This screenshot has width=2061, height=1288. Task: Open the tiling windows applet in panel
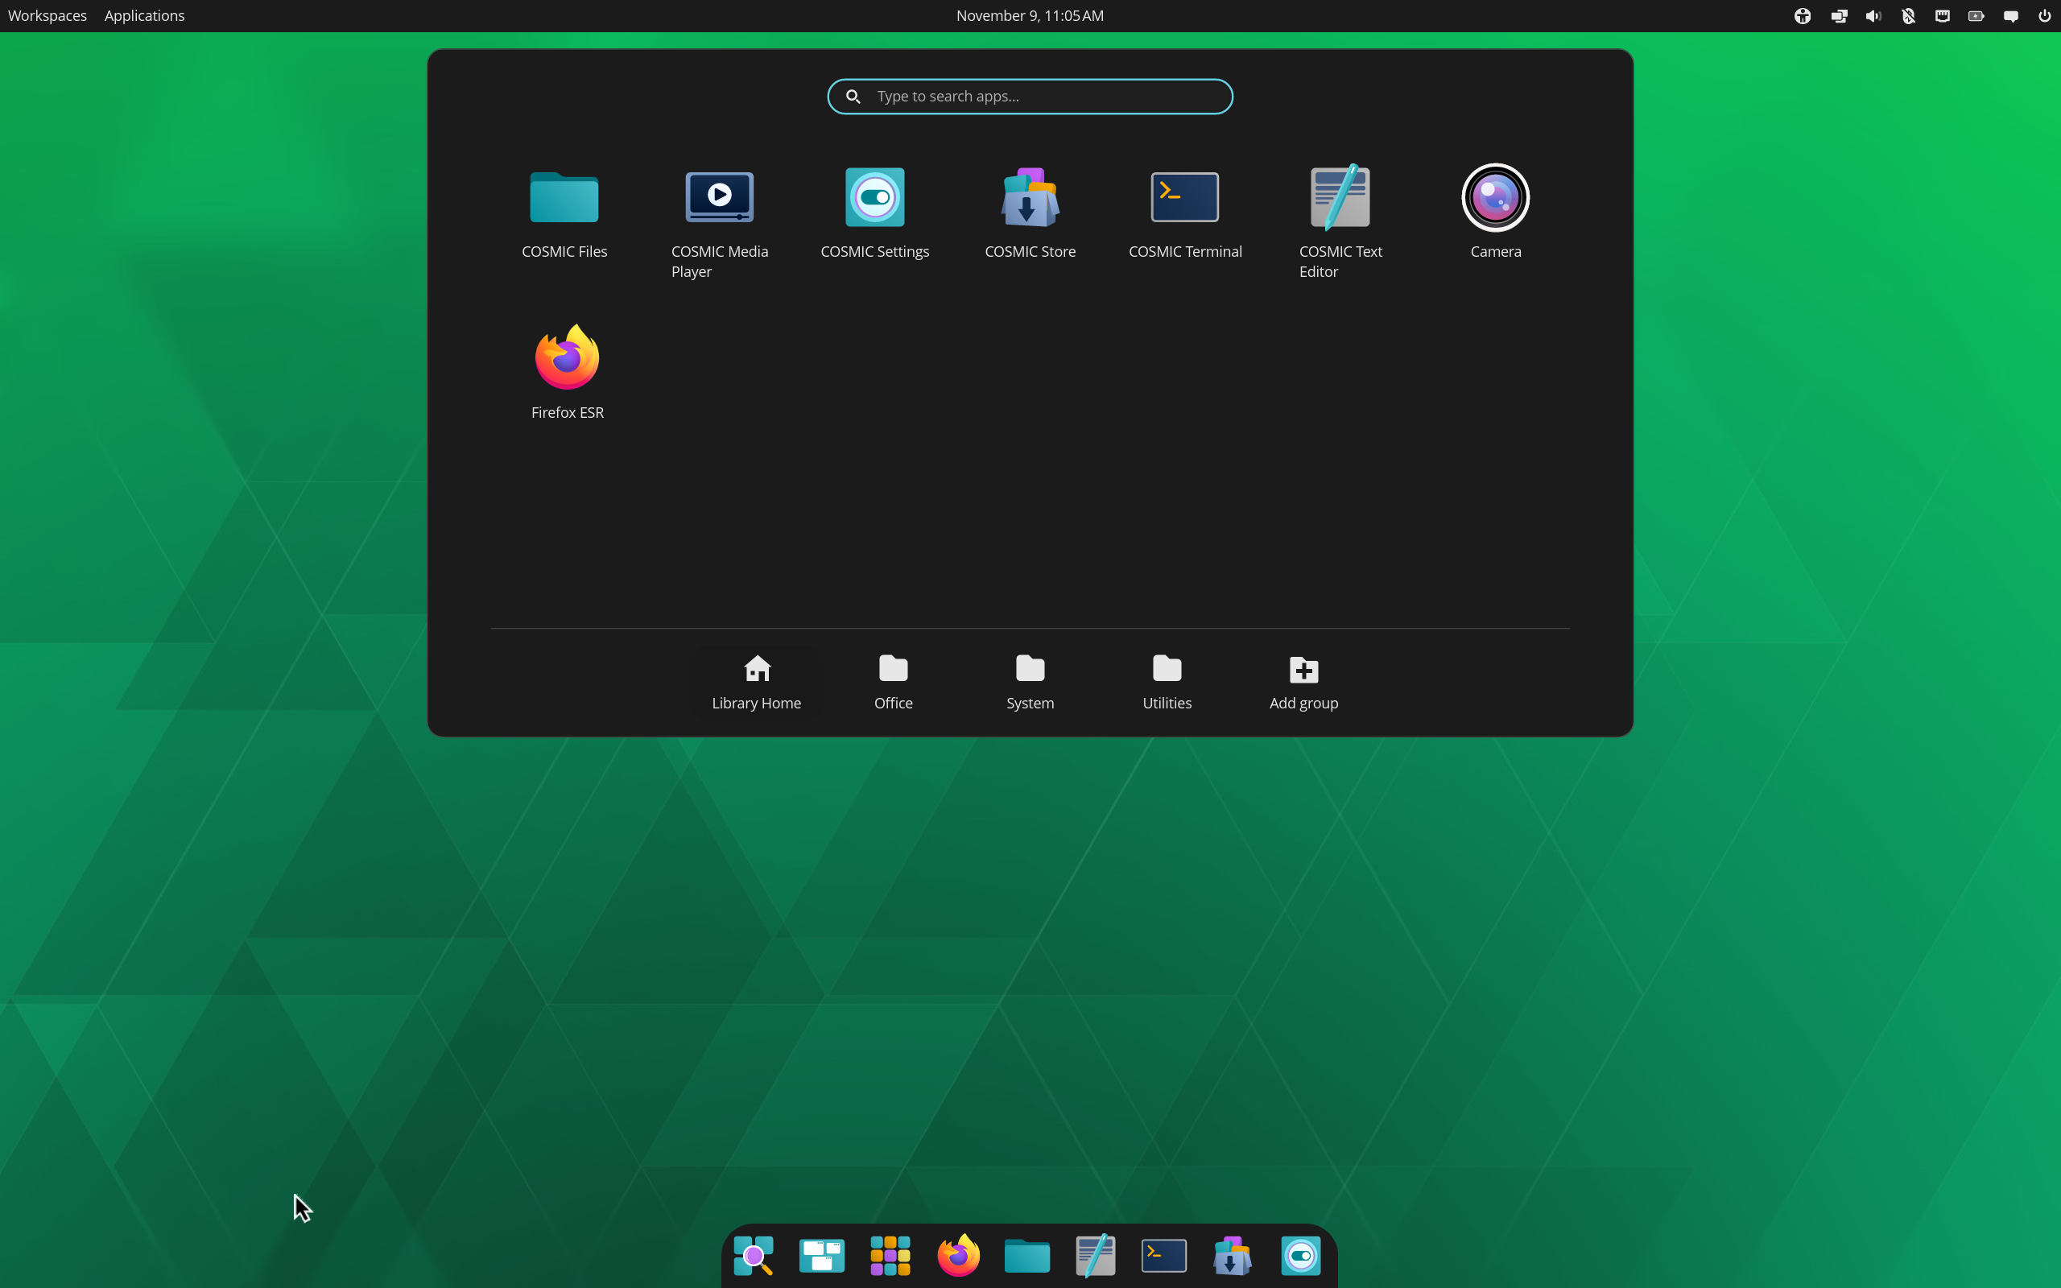pyautogui.click(x=1839, y=15)
